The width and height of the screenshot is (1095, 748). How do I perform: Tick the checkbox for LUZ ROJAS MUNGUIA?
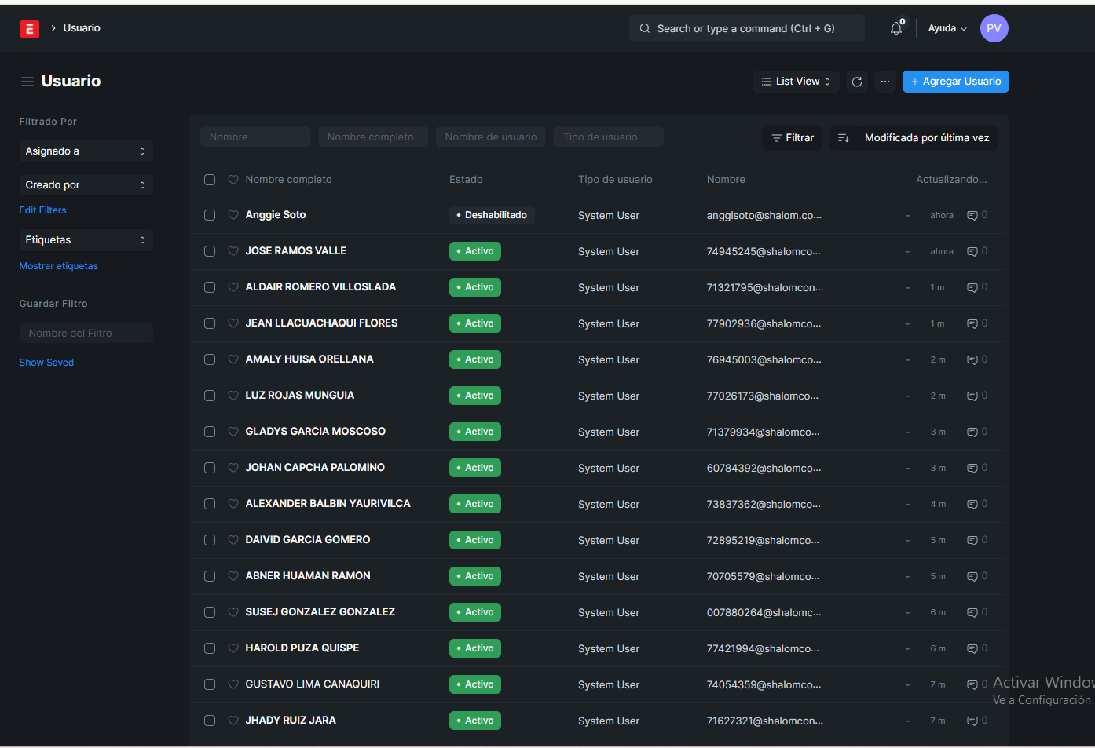[x=210, y=396]
